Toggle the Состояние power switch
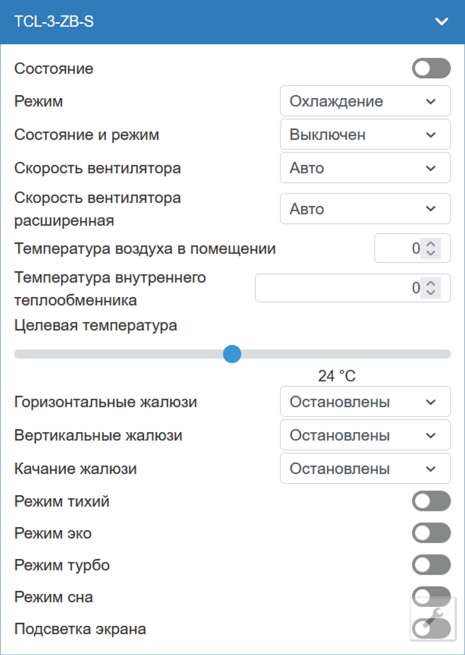Screen dimensions: 465x655 point(431,68)
